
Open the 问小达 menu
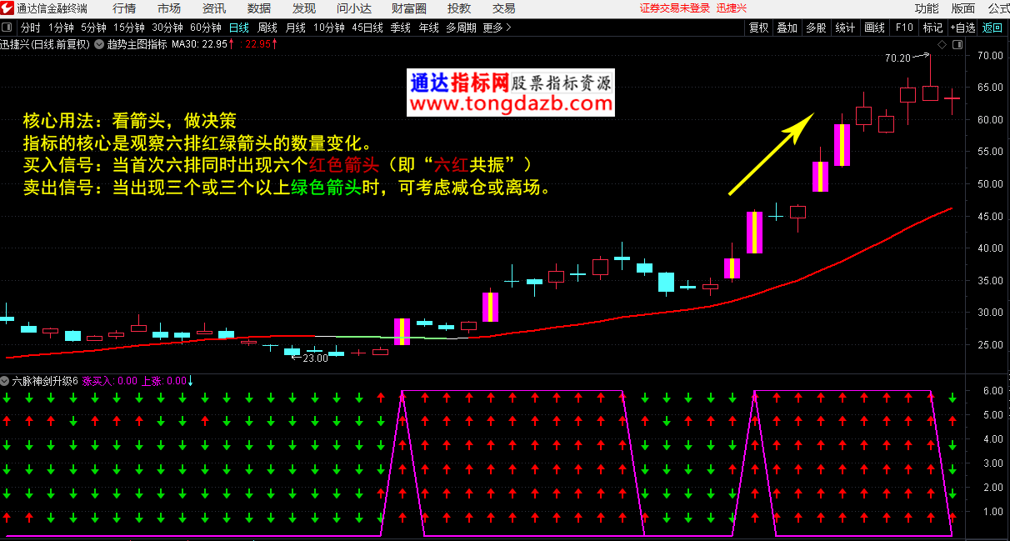click(354, 8)
